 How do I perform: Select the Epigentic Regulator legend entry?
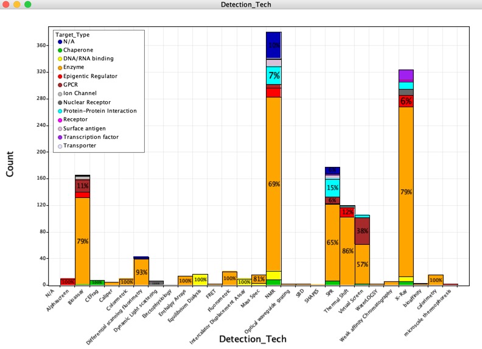(88, 76)
